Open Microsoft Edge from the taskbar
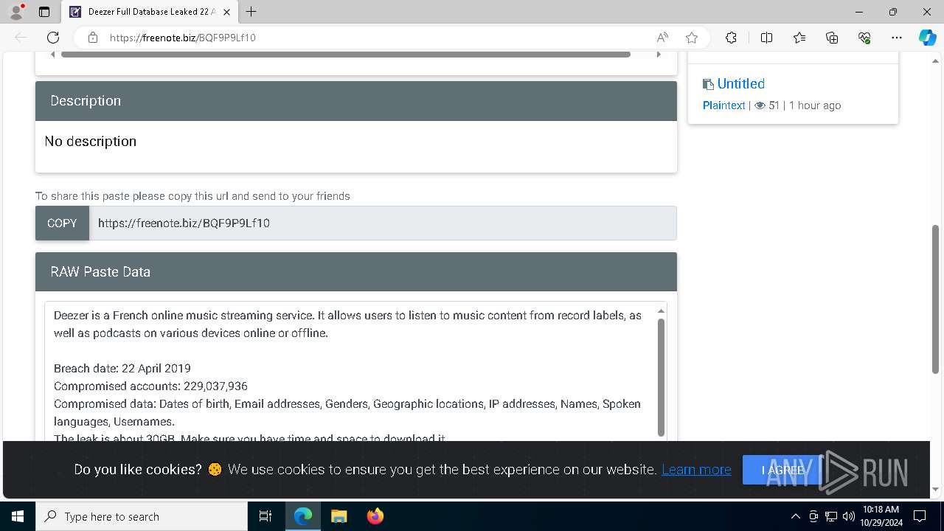Screen dimensions: 944x531 303,516
